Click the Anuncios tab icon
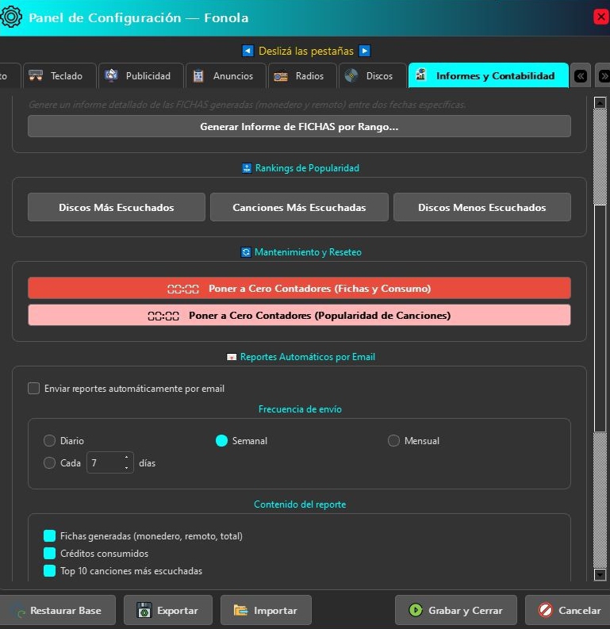 [x=198, y=75]
